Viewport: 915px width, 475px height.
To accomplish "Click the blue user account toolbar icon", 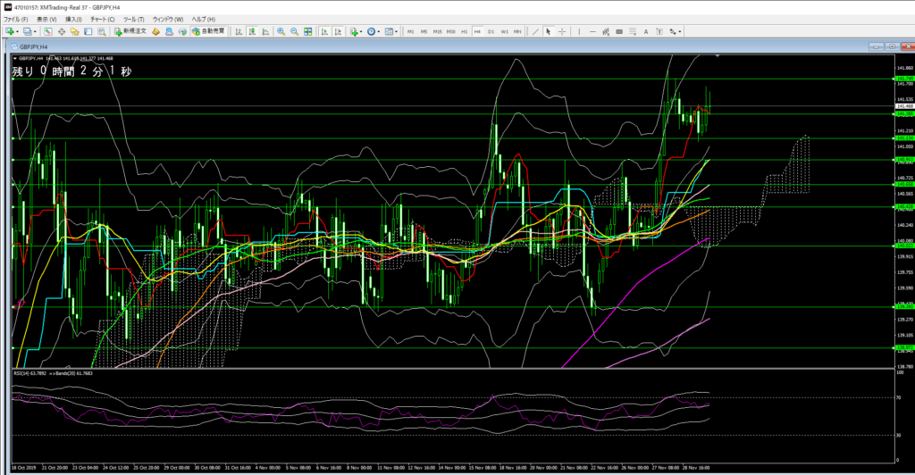I will 169,31.
